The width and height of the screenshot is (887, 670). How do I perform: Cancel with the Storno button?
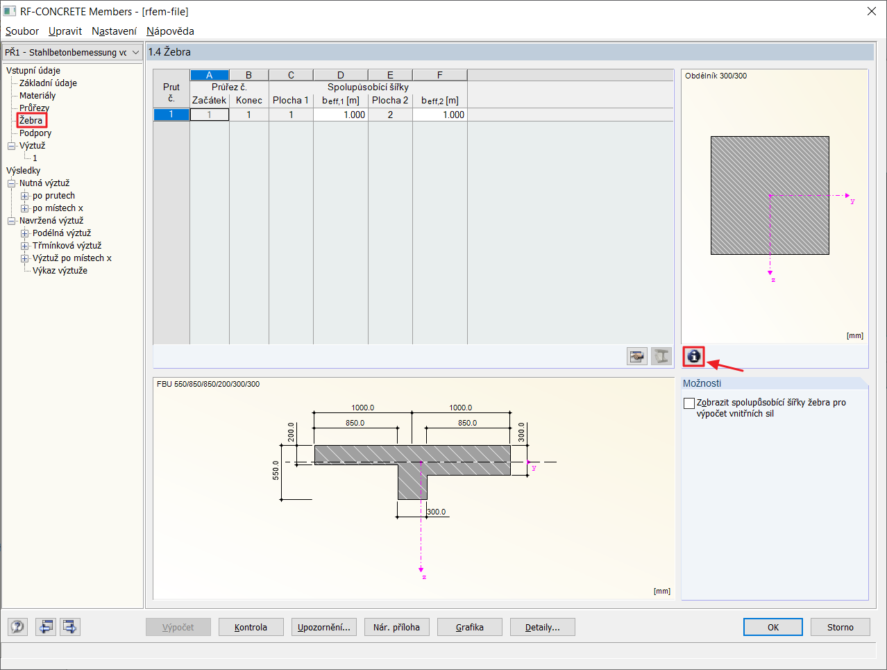point(840,627)
